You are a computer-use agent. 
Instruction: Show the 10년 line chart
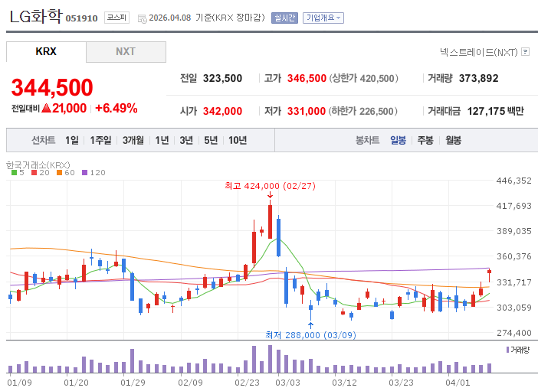click(238, 140)
